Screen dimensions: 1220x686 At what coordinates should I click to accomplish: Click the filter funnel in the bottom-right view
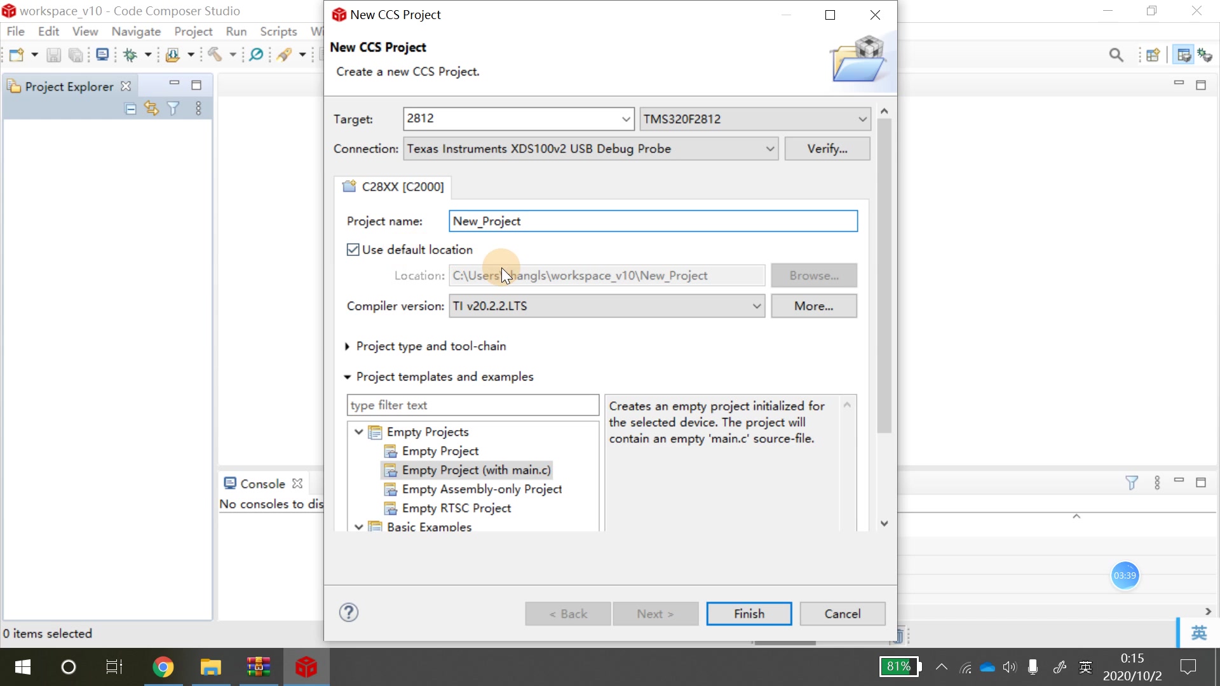(x=1132, y=483)
